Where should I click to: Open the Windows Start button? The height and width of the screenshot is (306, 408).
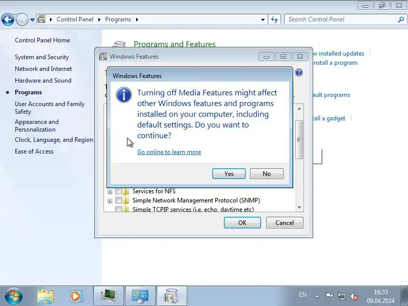coord(13,296)
